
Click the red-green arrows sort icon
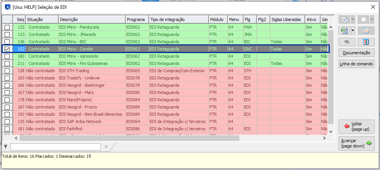[x=366, y=42]
